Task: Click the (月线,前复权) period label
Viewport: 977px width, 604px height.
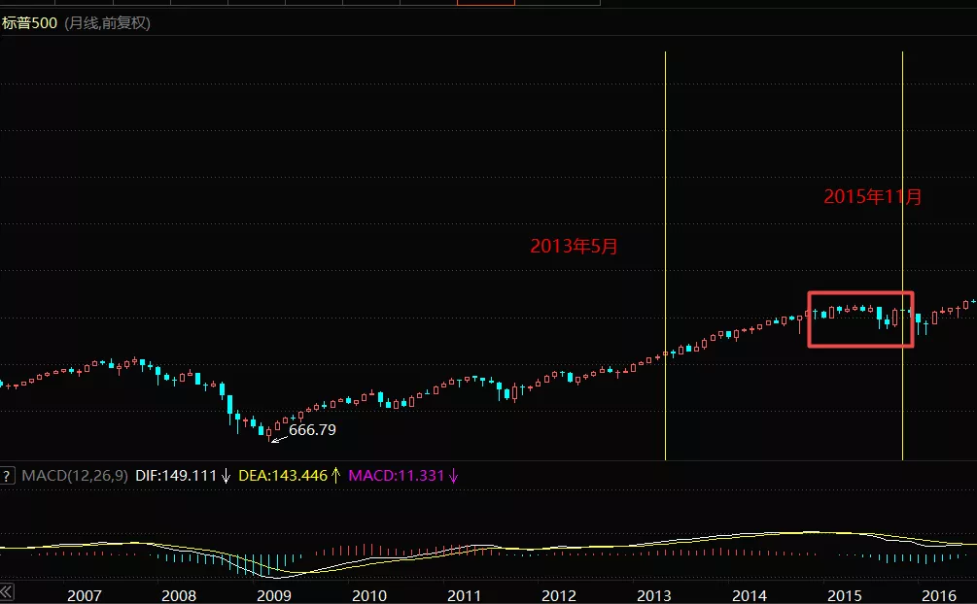Action: click(x=107, y=23)
